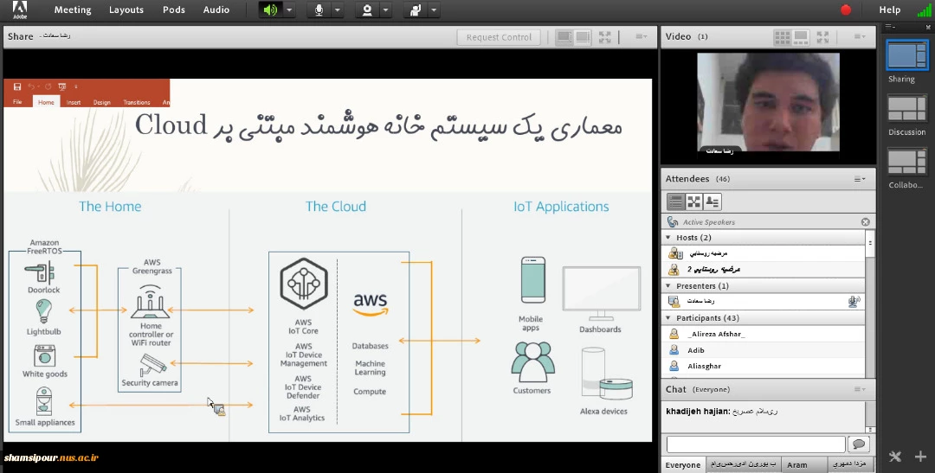
Task: Select the Discussion layout thumbnail
Action: [906, 109]
